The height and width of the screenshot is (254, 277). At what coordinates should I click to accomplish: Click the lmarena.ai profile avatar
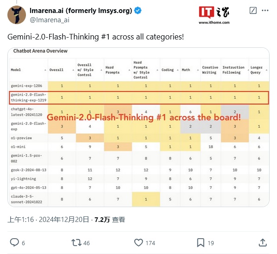pos(17,15)
